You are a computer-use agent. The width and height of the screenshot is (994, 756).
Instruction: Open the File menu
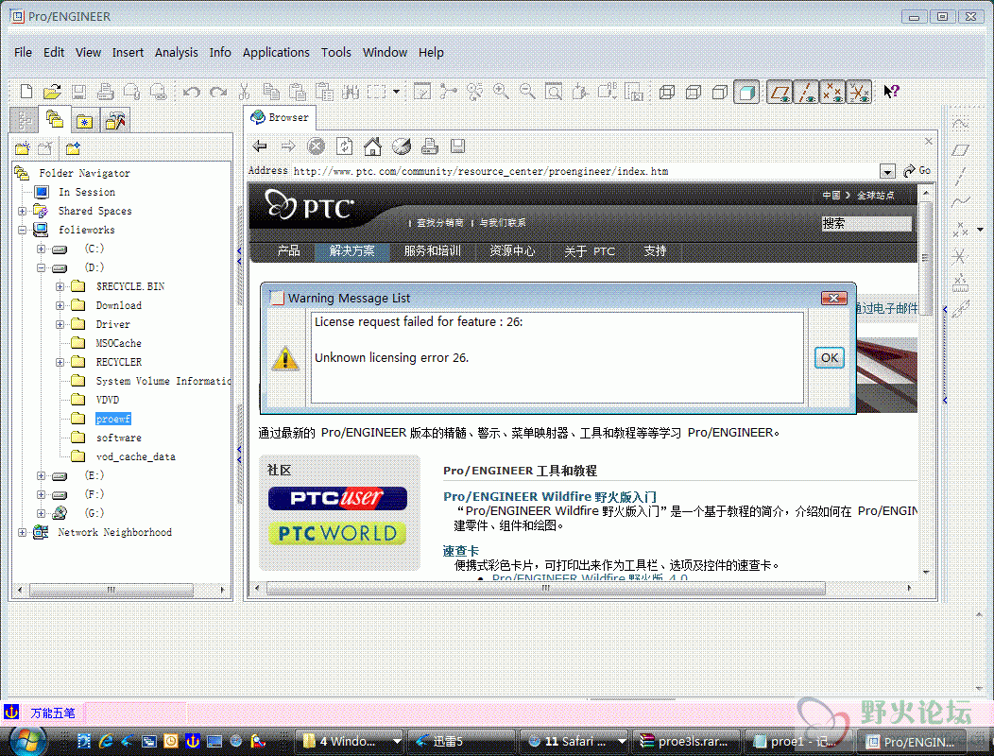[x=23, y=53]
